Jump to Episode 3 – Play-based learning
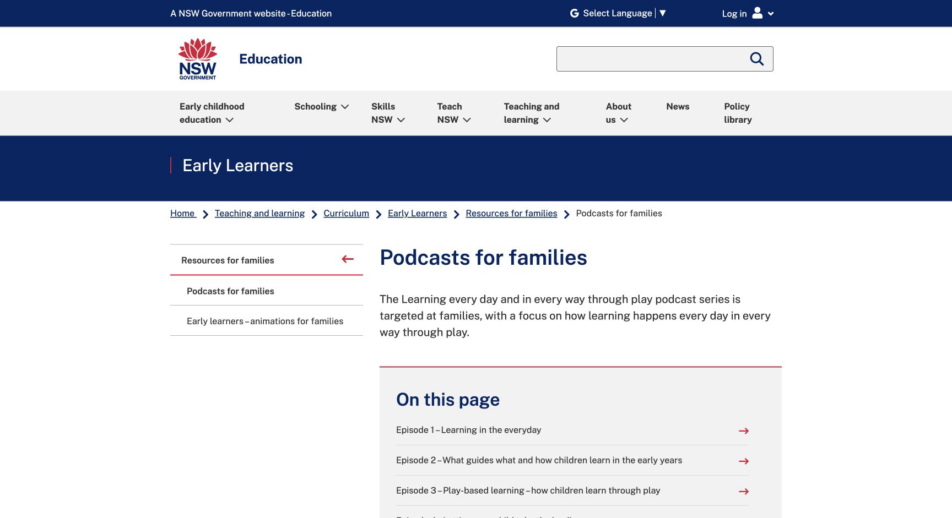The height and width of the screenshot is (518, 952). tap(528, 490)
